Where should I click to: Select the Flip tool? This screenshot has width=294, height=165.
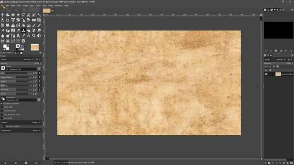[34, 20]
